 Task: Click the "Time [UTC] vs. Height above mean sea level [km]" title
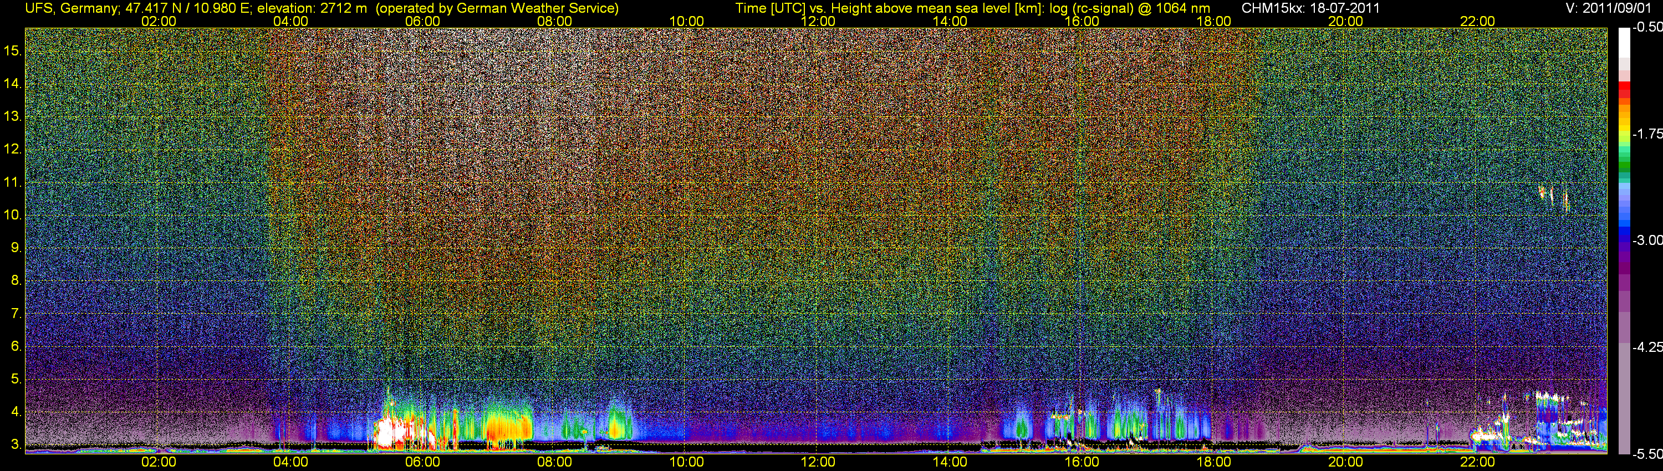[x=890, y=8]
